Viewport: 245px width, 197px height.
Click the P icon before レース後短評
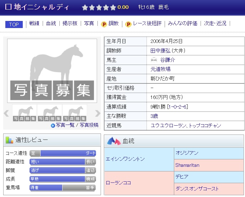128,24
